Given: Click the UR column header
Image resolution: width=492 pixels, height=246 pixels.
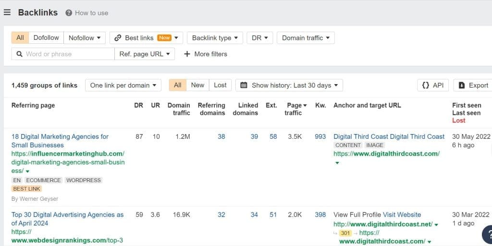Looking at the screenshot, I should tap(155, 105).
